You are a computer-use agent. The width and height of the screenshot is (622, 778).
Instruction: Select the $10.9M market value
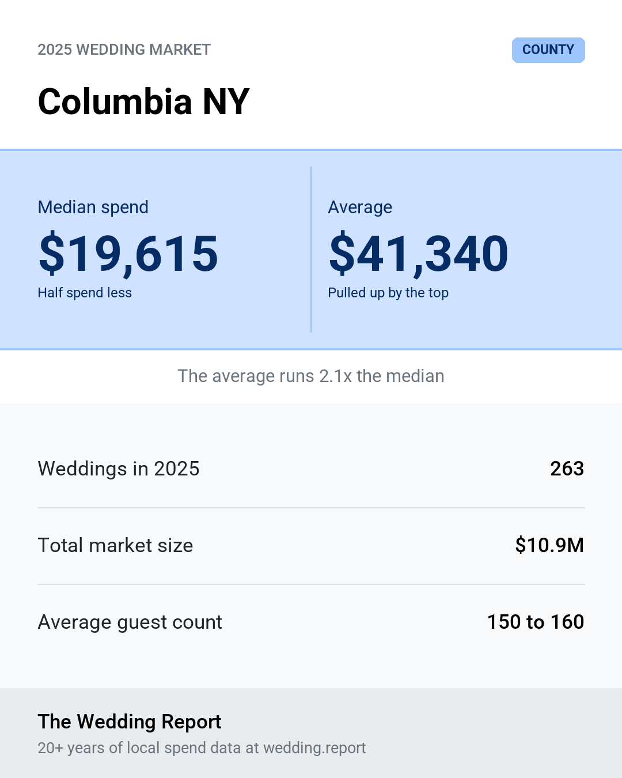549,545
